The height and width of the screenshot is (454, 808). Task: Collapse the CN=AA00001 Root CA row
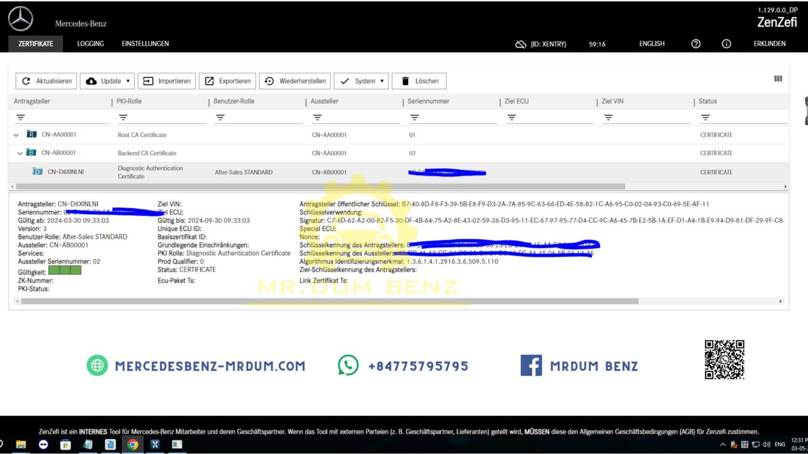(x=16, y=135)
